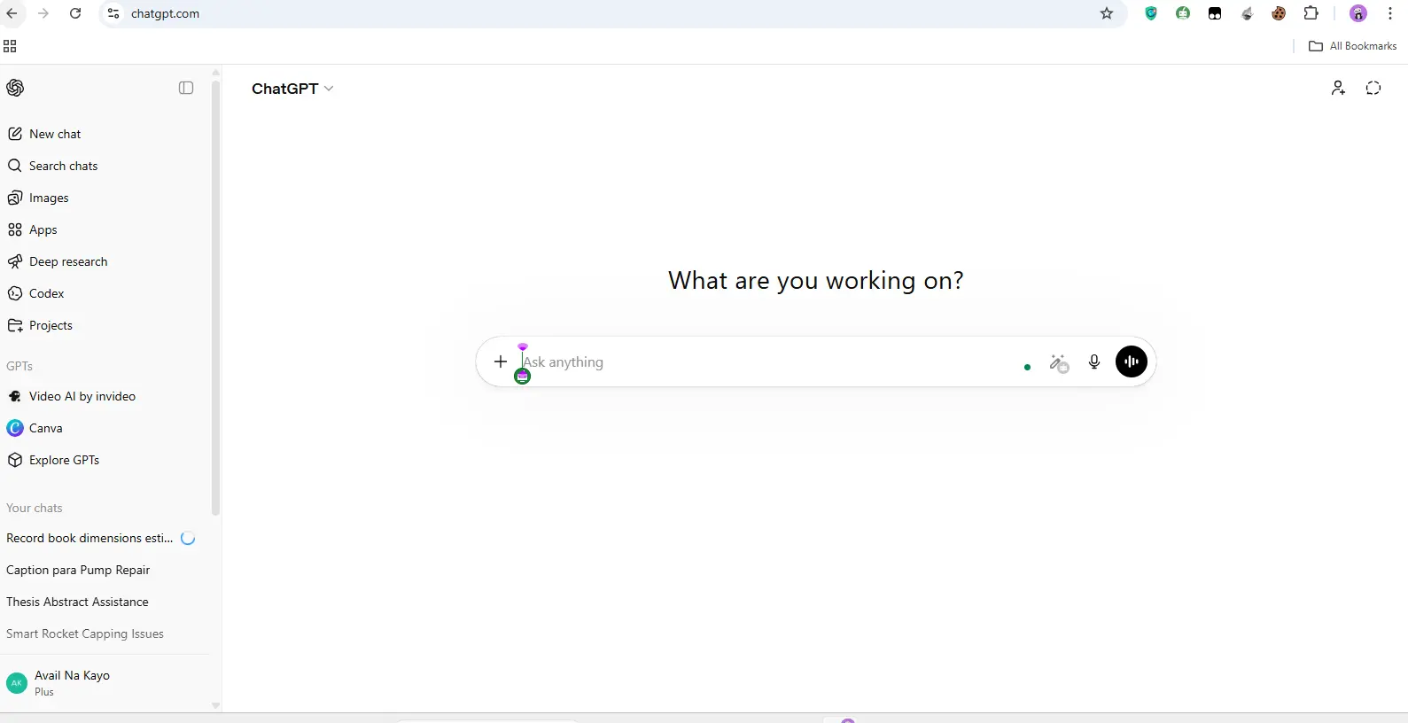Collapse the sidebar with the panel toggle
1408x723 pixels.
(186, 88)
